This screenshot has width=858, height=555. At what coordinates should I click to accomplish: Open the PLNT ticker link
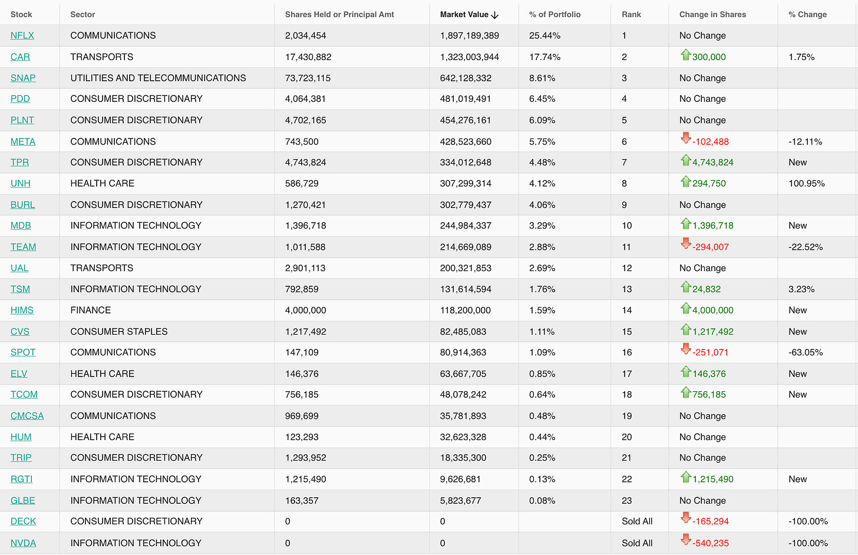[22, 120]
